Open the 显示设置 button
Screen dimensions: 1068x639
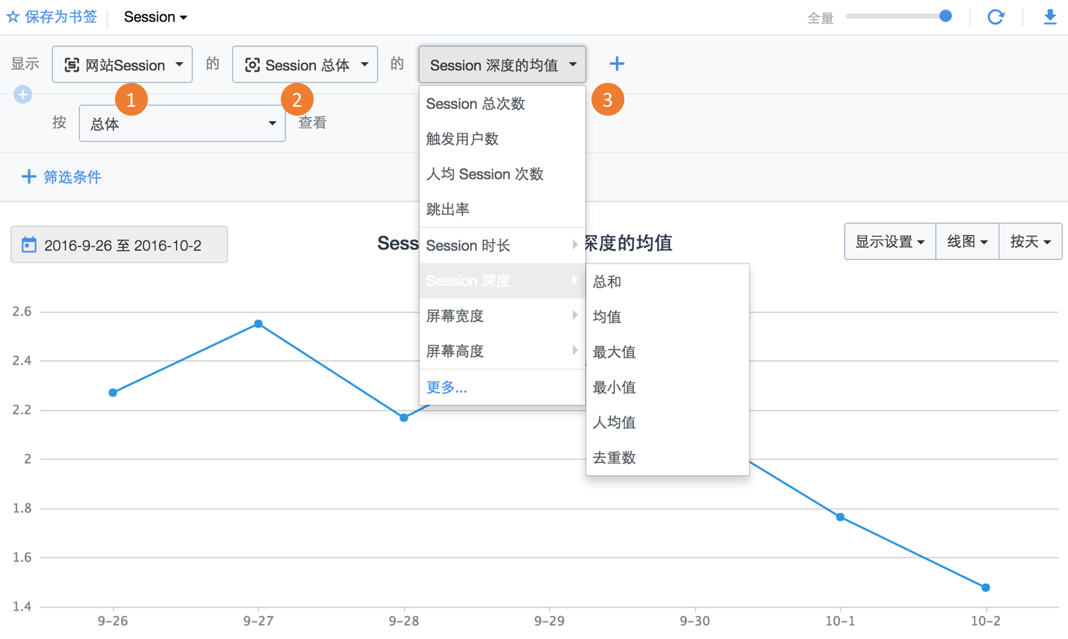pos(890,241)
